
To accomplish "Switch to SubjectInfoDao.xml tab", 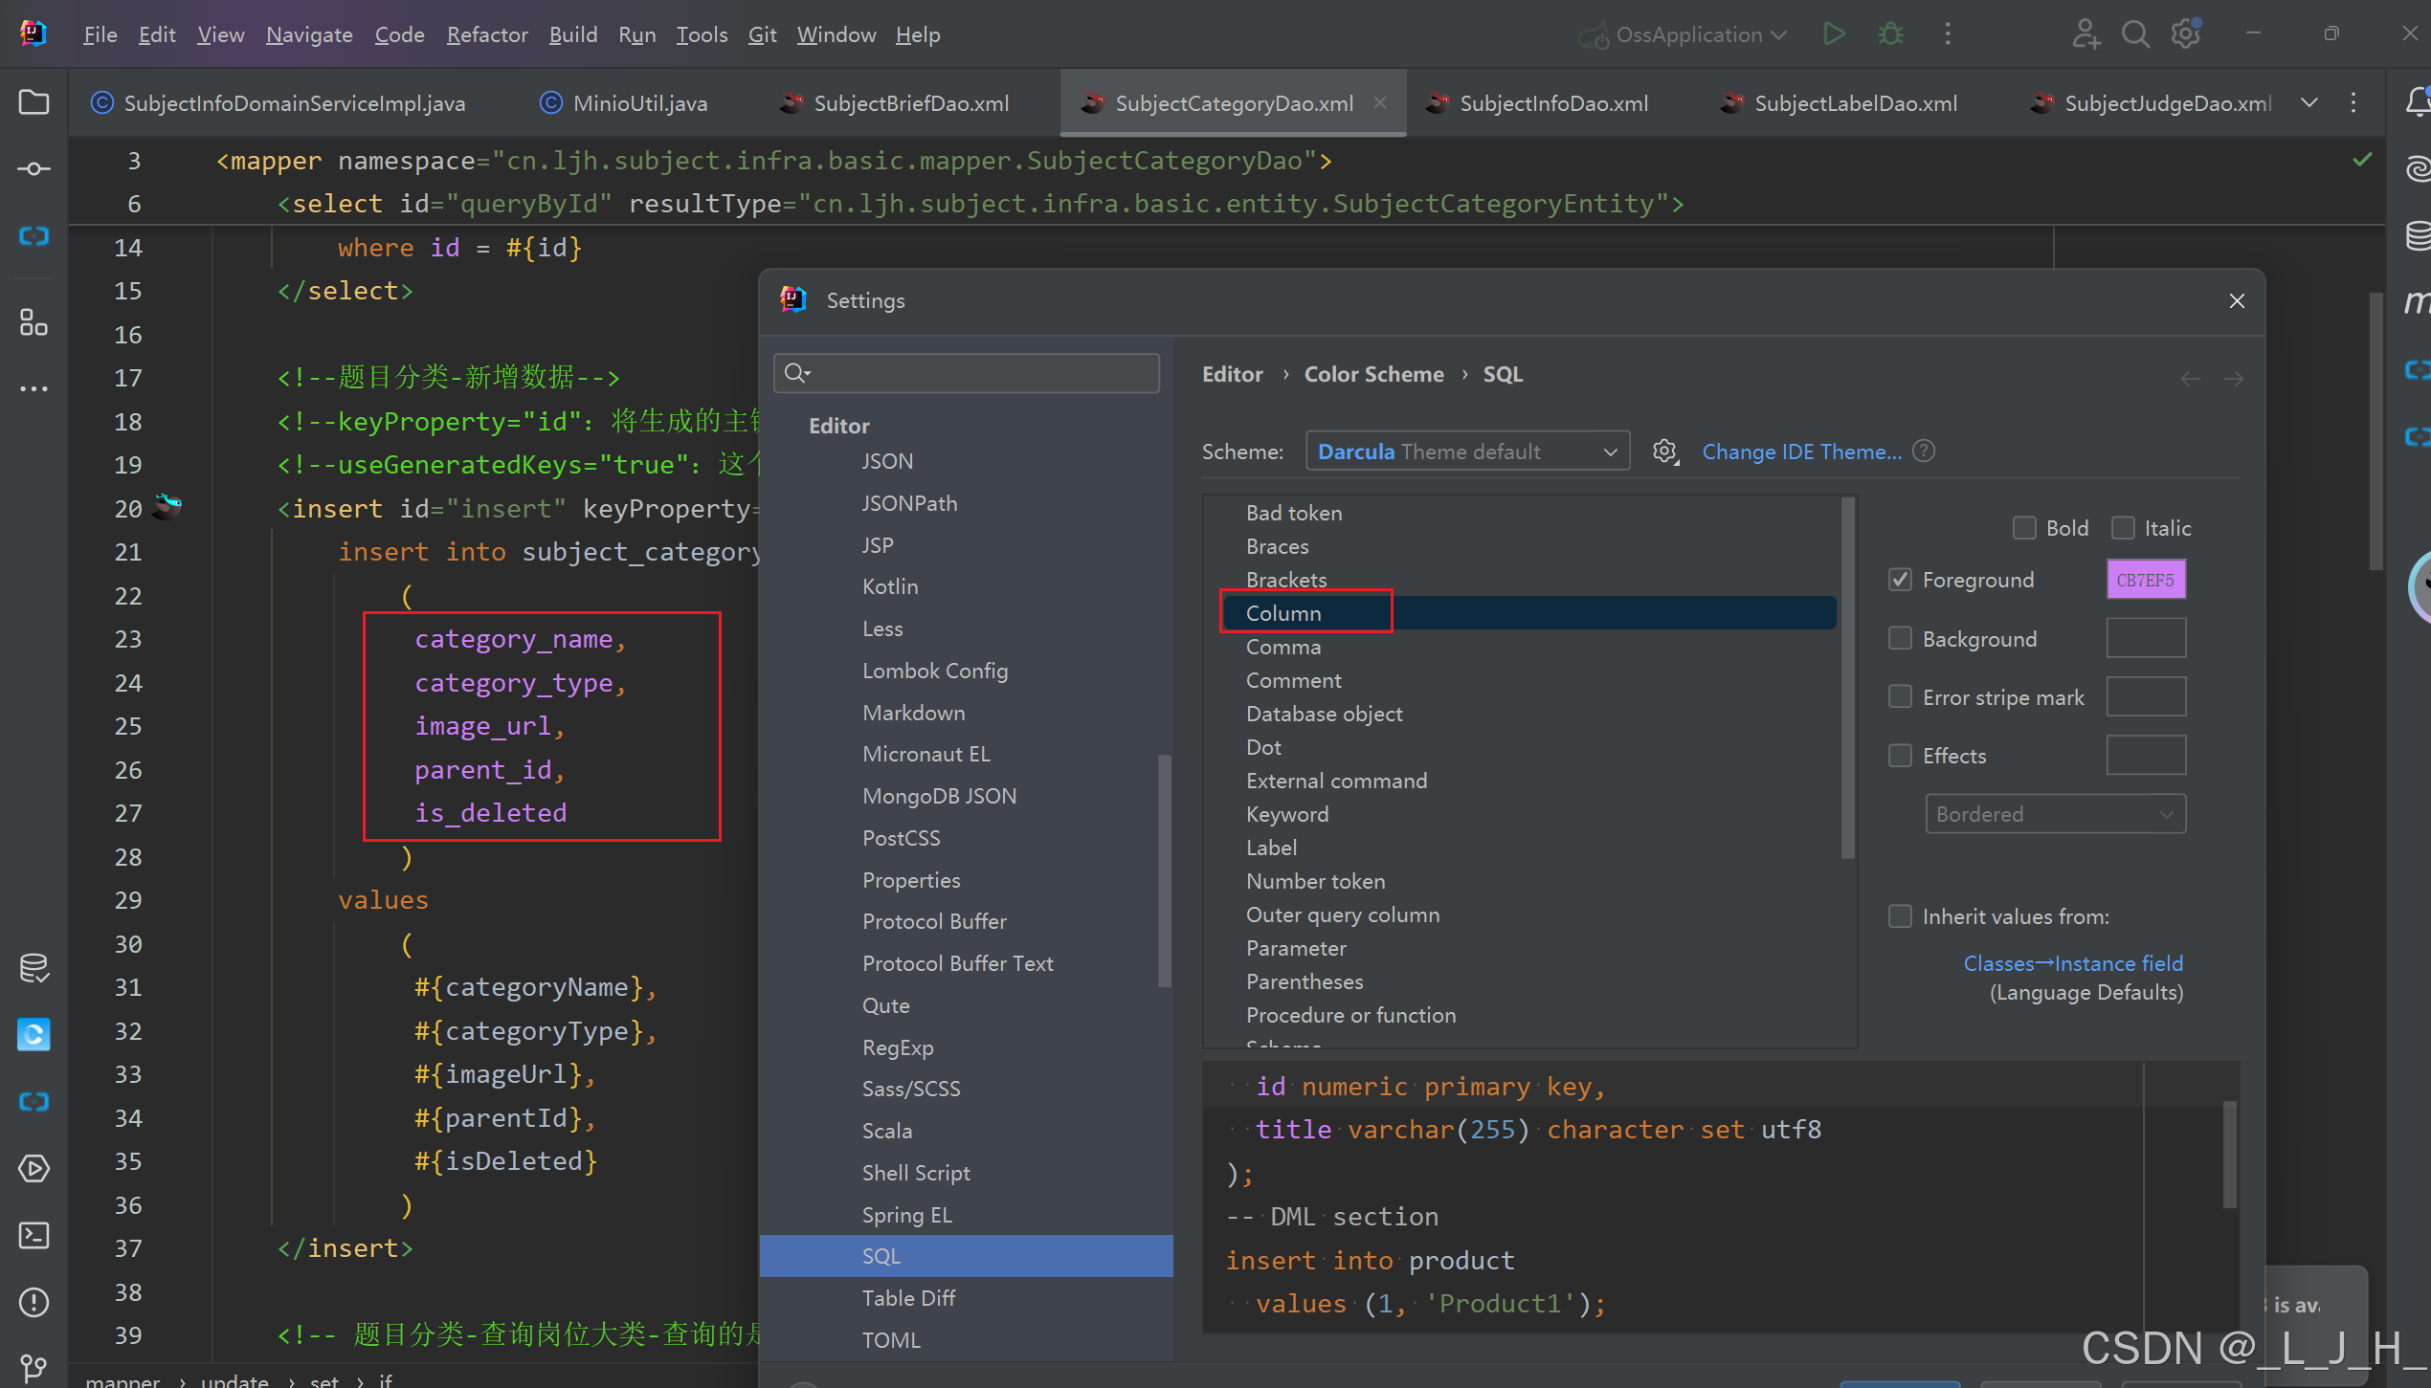I will 1552,103.
